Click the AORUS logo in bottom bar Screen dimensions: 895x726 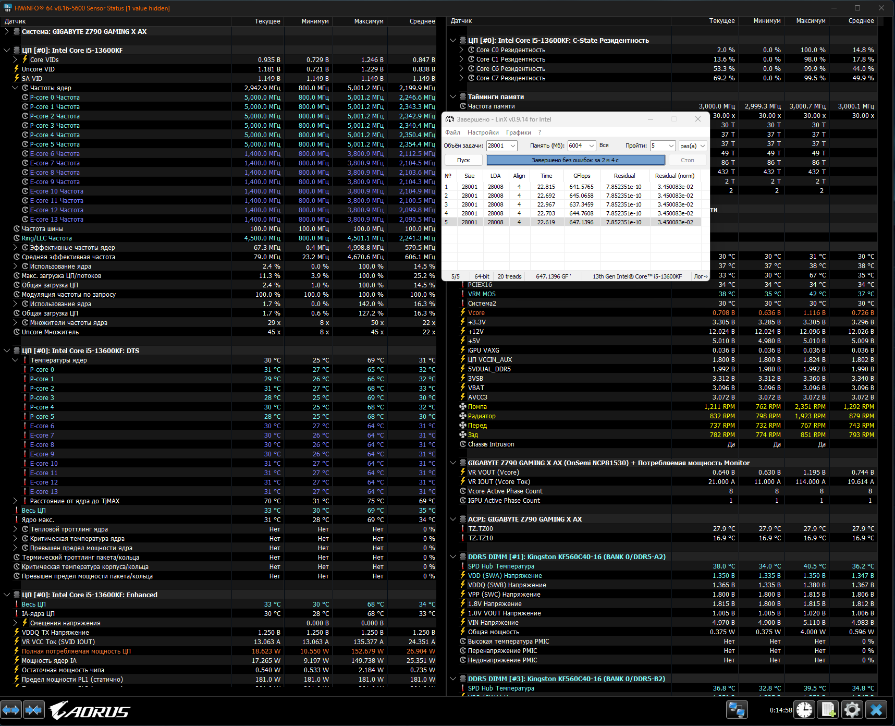(90, 710)
